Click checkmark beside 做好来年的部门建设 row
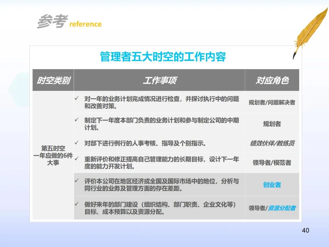The height and width of the screenshot is (247, 329). tap(77, 204)
